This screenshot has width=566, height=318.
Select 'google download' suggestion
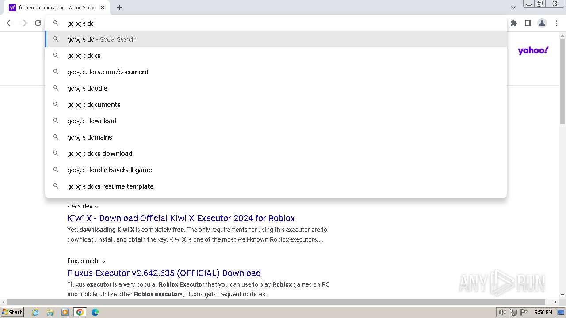point(276,121)
